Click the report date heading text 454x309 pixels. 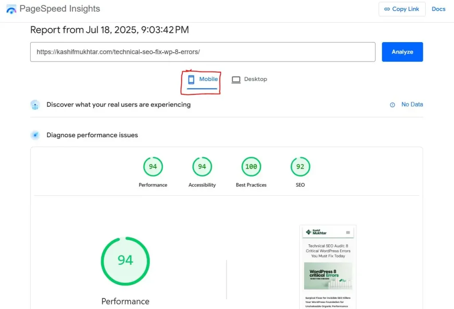click(x=110, y=30)
